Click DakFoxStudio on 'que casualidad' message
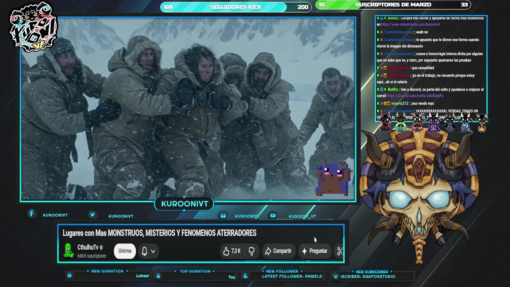 click(x=398, y=68)
